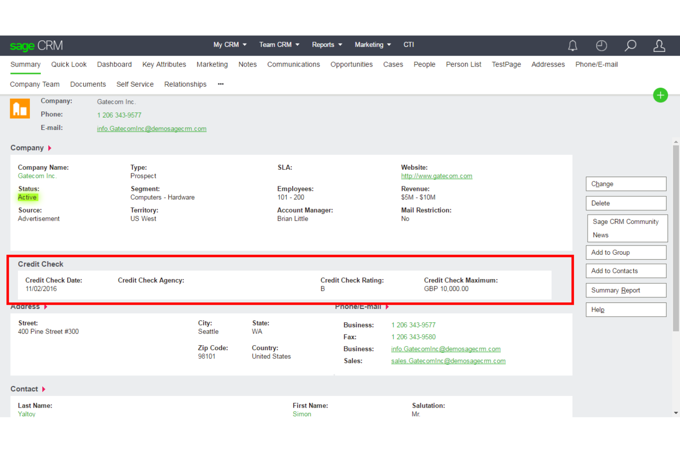Image resolution: width=680 pixels, height=453 pixels.
Task: Open the gatecom.com website link
Action: (436, 176)
